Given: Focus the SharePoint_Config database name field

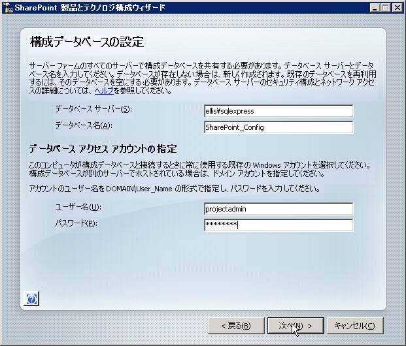Looking at the screenshot, I should coord(279,127).
